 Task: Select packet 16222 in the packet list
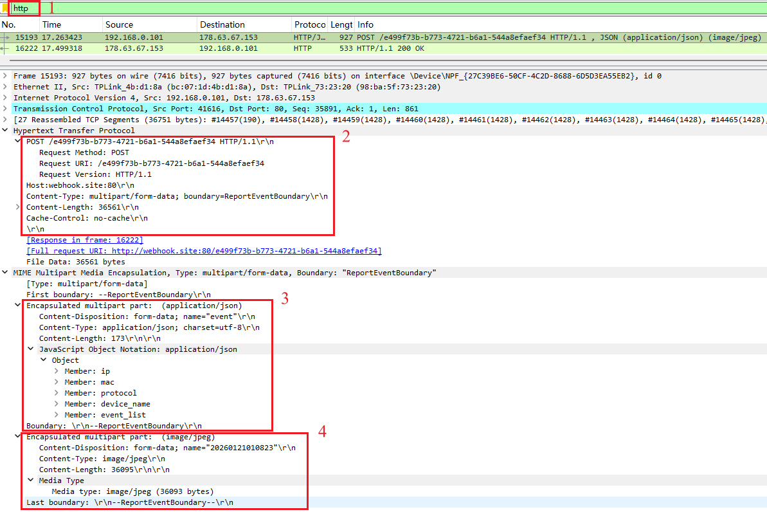pyautogui.click(x=193, y=48)
